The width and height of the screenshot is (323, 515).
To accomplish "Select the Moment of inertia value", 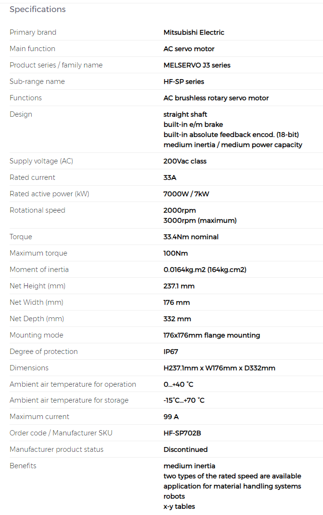I will [205, 270].
